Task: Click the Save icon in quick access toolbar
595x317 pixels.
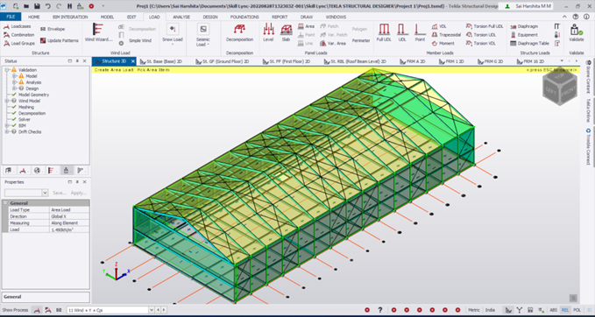Action: (37, 6)
